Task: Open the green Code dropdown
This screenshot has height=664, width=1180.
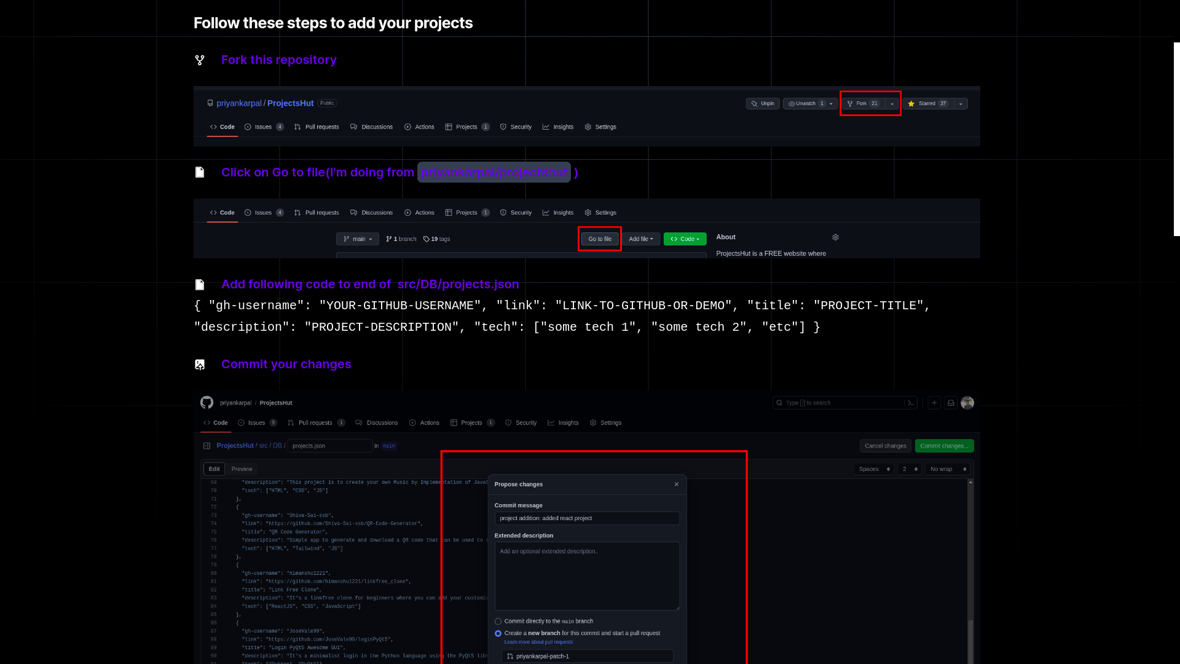Action: [685, 239]
